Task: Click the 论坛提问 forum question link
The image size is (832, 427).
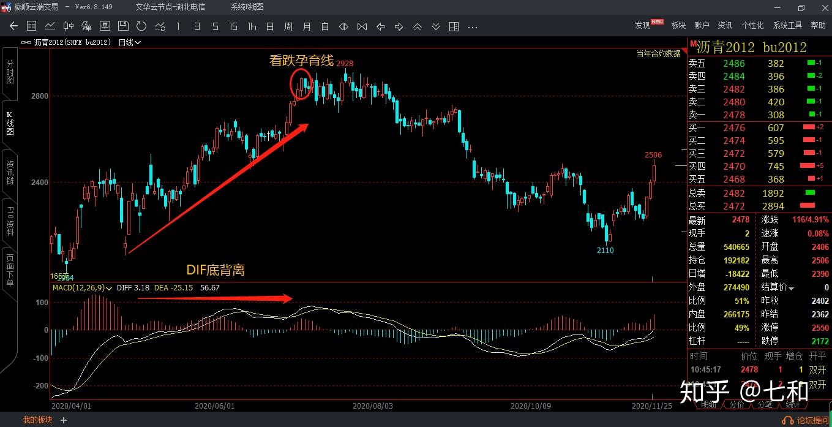Action: (x=812, y=421)
